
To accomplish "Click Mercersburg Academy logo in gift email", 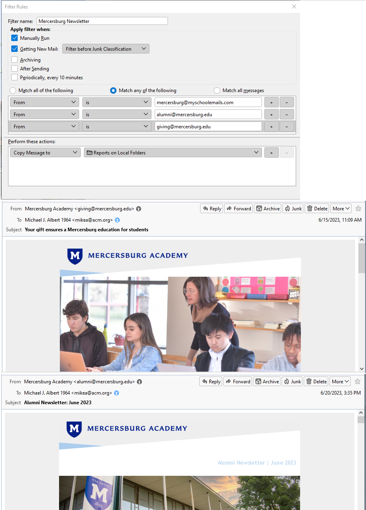I will (127, 256).
